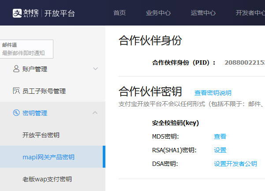
Task: Click 设置 for RSA(SHA1)密钥
Action: (220, 150)
